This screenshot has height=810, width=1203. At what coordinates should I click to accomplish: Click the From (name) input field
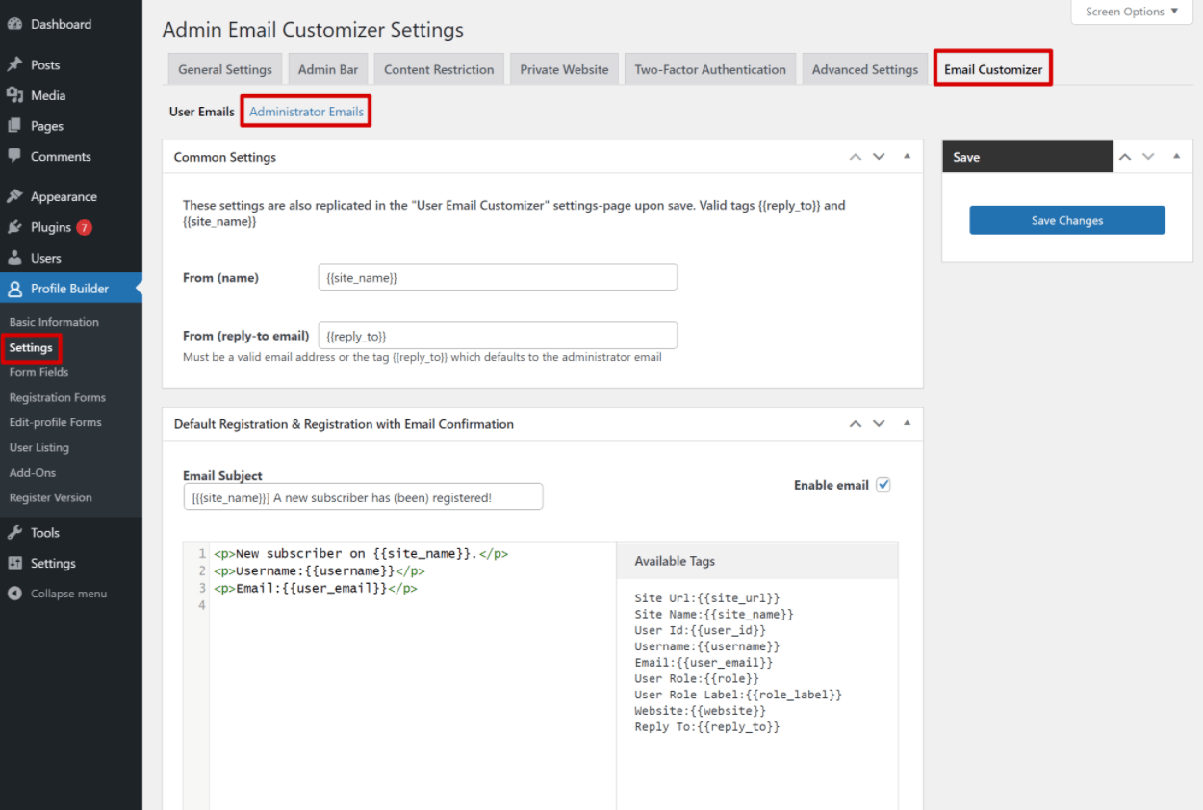pos(498,277)
